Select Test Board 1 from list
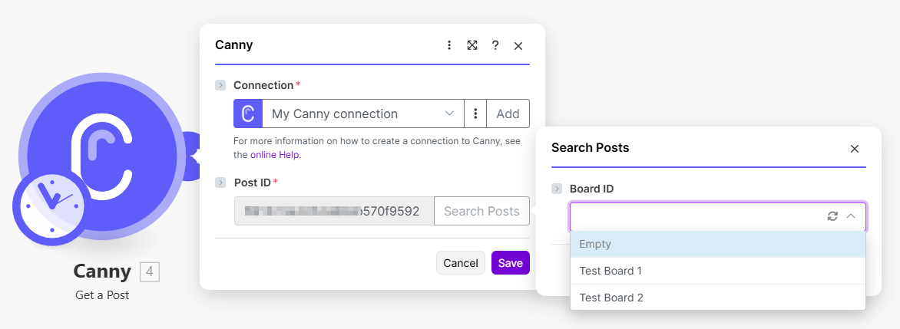Screen dimensions: 900x329 tap(610, 271)
